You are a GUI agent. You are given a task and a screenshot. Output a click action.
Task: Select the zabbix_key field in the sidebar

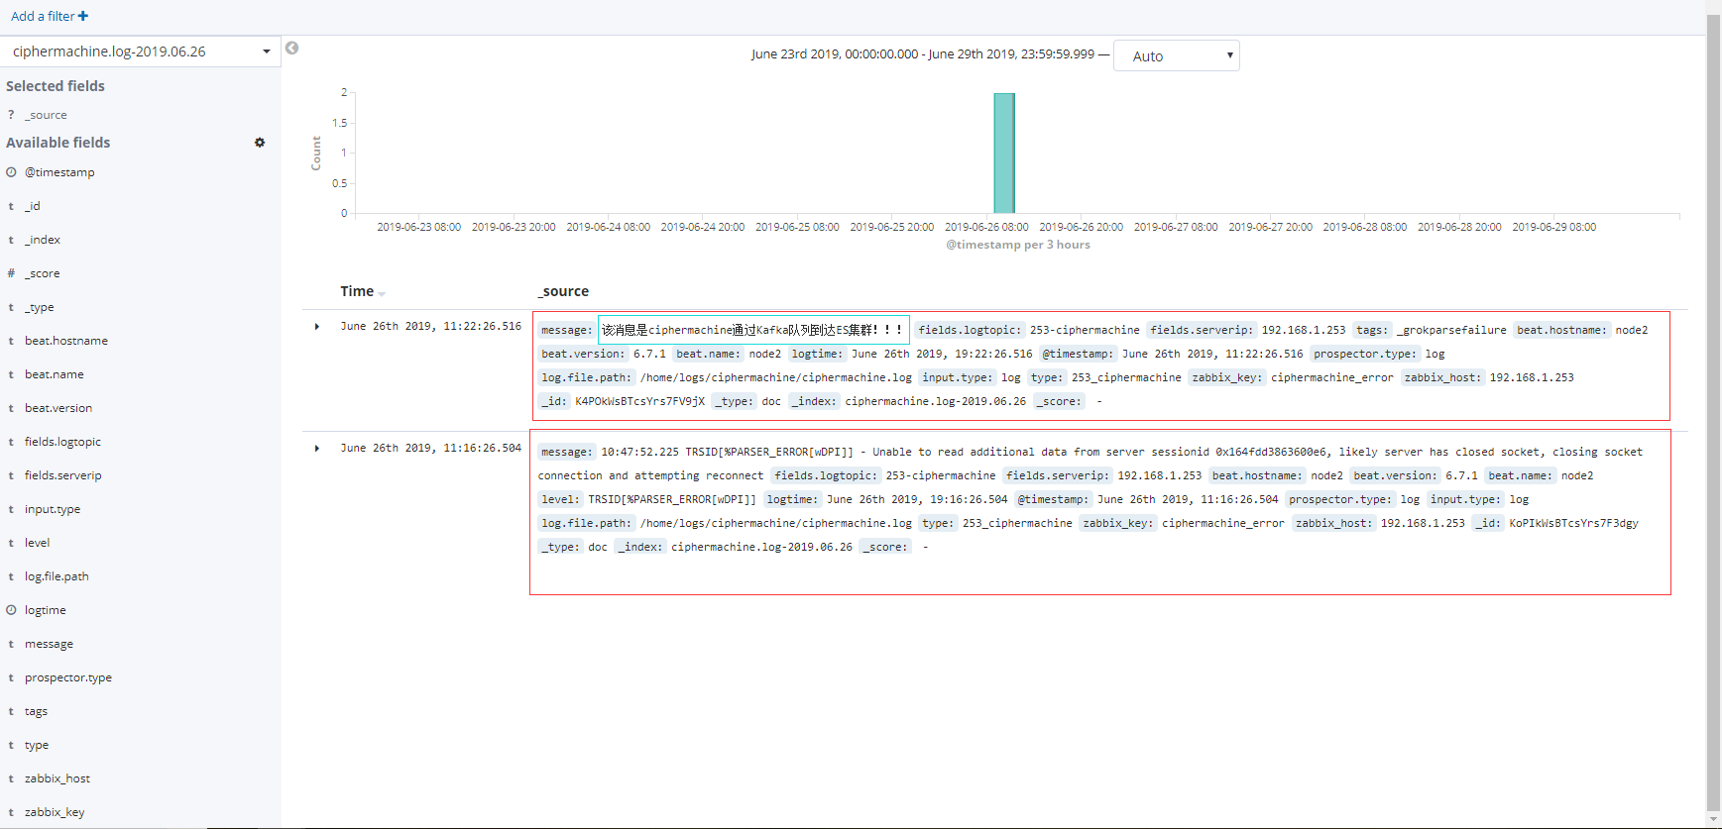coord(55,812)
